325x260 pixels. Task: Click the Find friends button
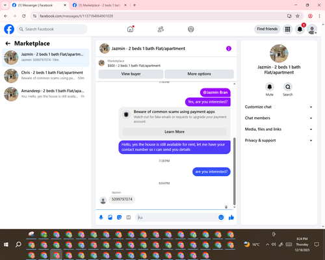(267, 29)
